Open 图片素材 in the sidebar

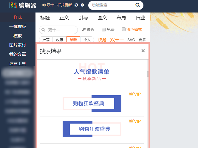(x=18, y=45)
